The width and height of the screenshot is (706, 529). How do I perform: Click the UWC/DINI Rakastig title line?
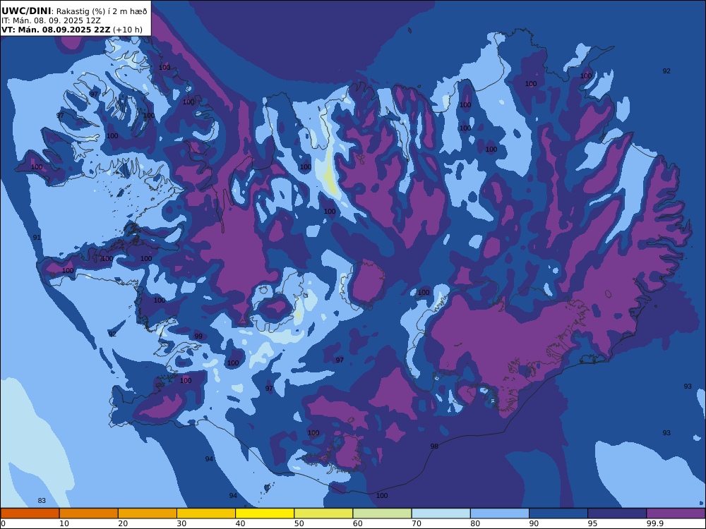(74, 11)
